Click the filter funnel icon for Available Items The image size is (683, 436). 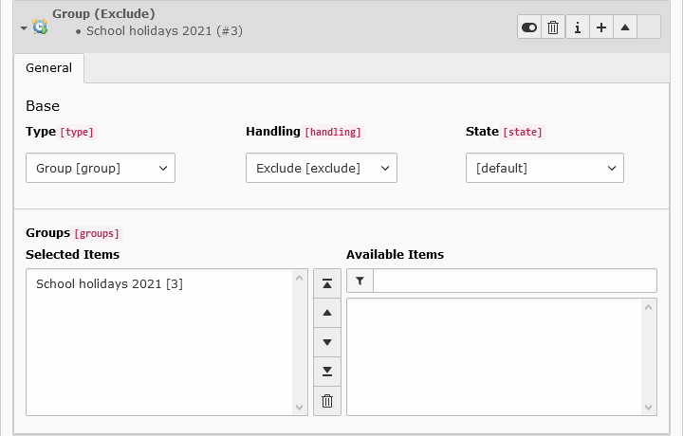[x=360, y=282]
